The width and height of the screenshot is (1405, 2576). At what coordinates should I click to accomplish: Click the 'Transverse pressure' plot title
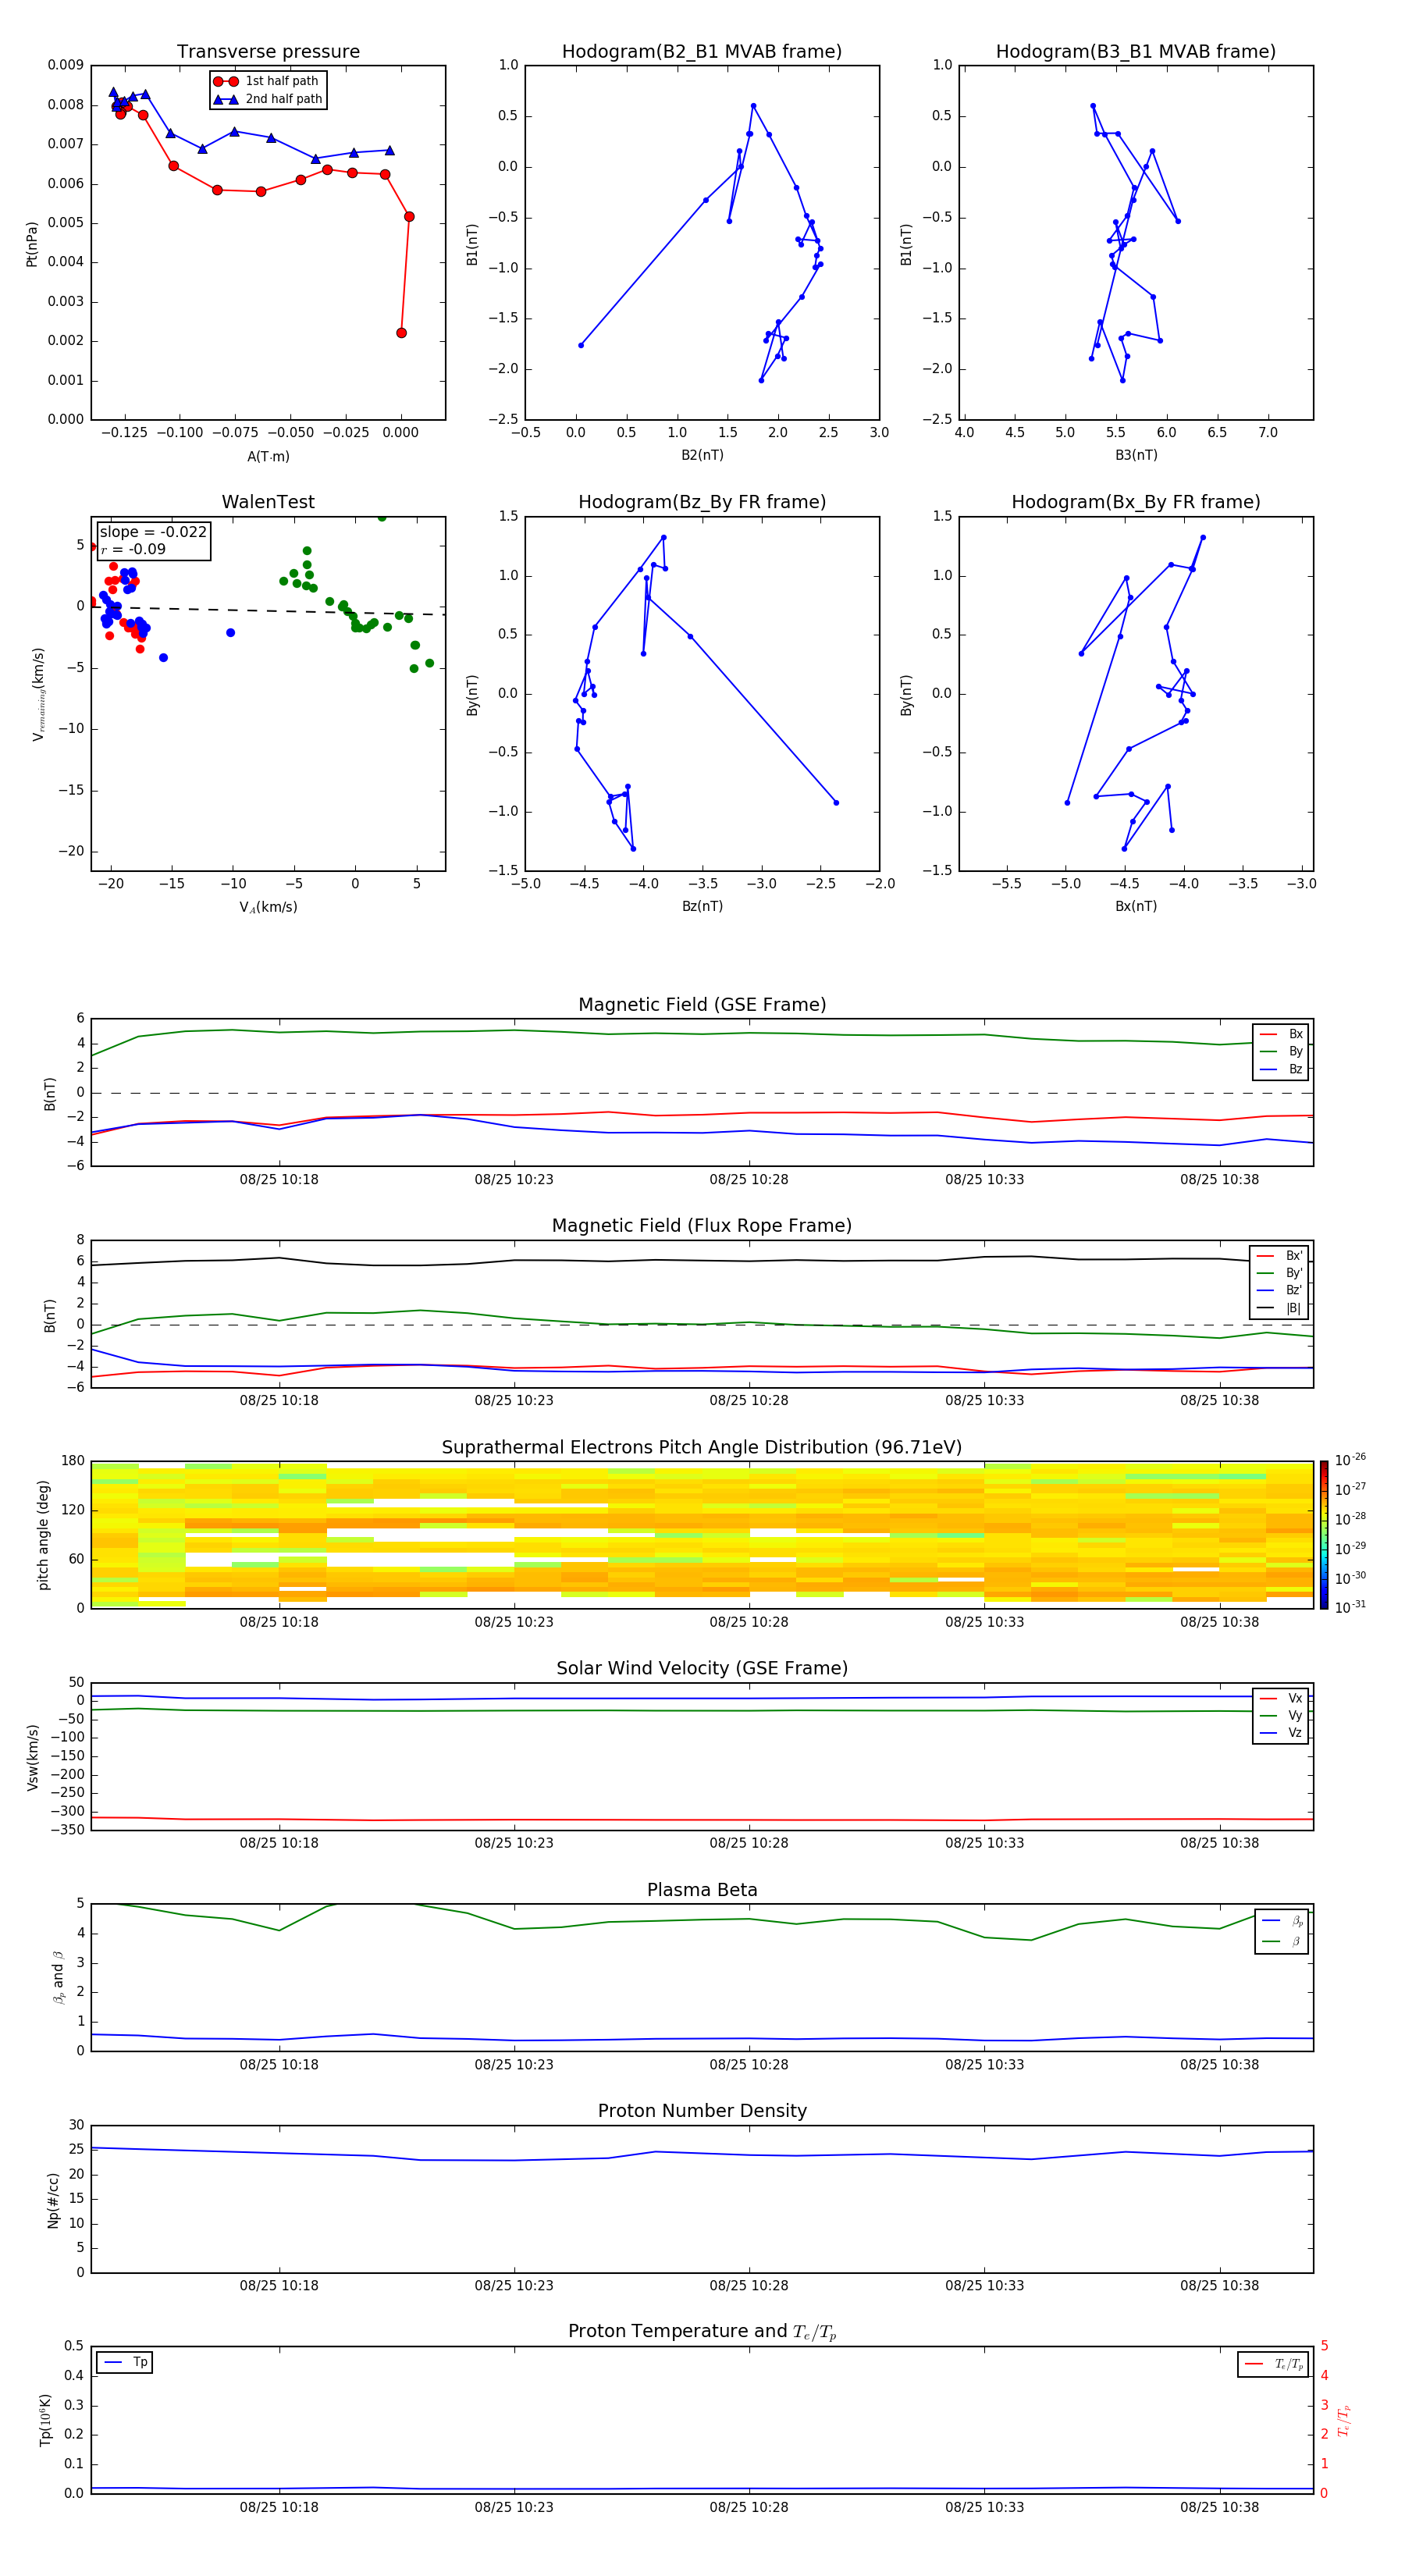(268, 52)
